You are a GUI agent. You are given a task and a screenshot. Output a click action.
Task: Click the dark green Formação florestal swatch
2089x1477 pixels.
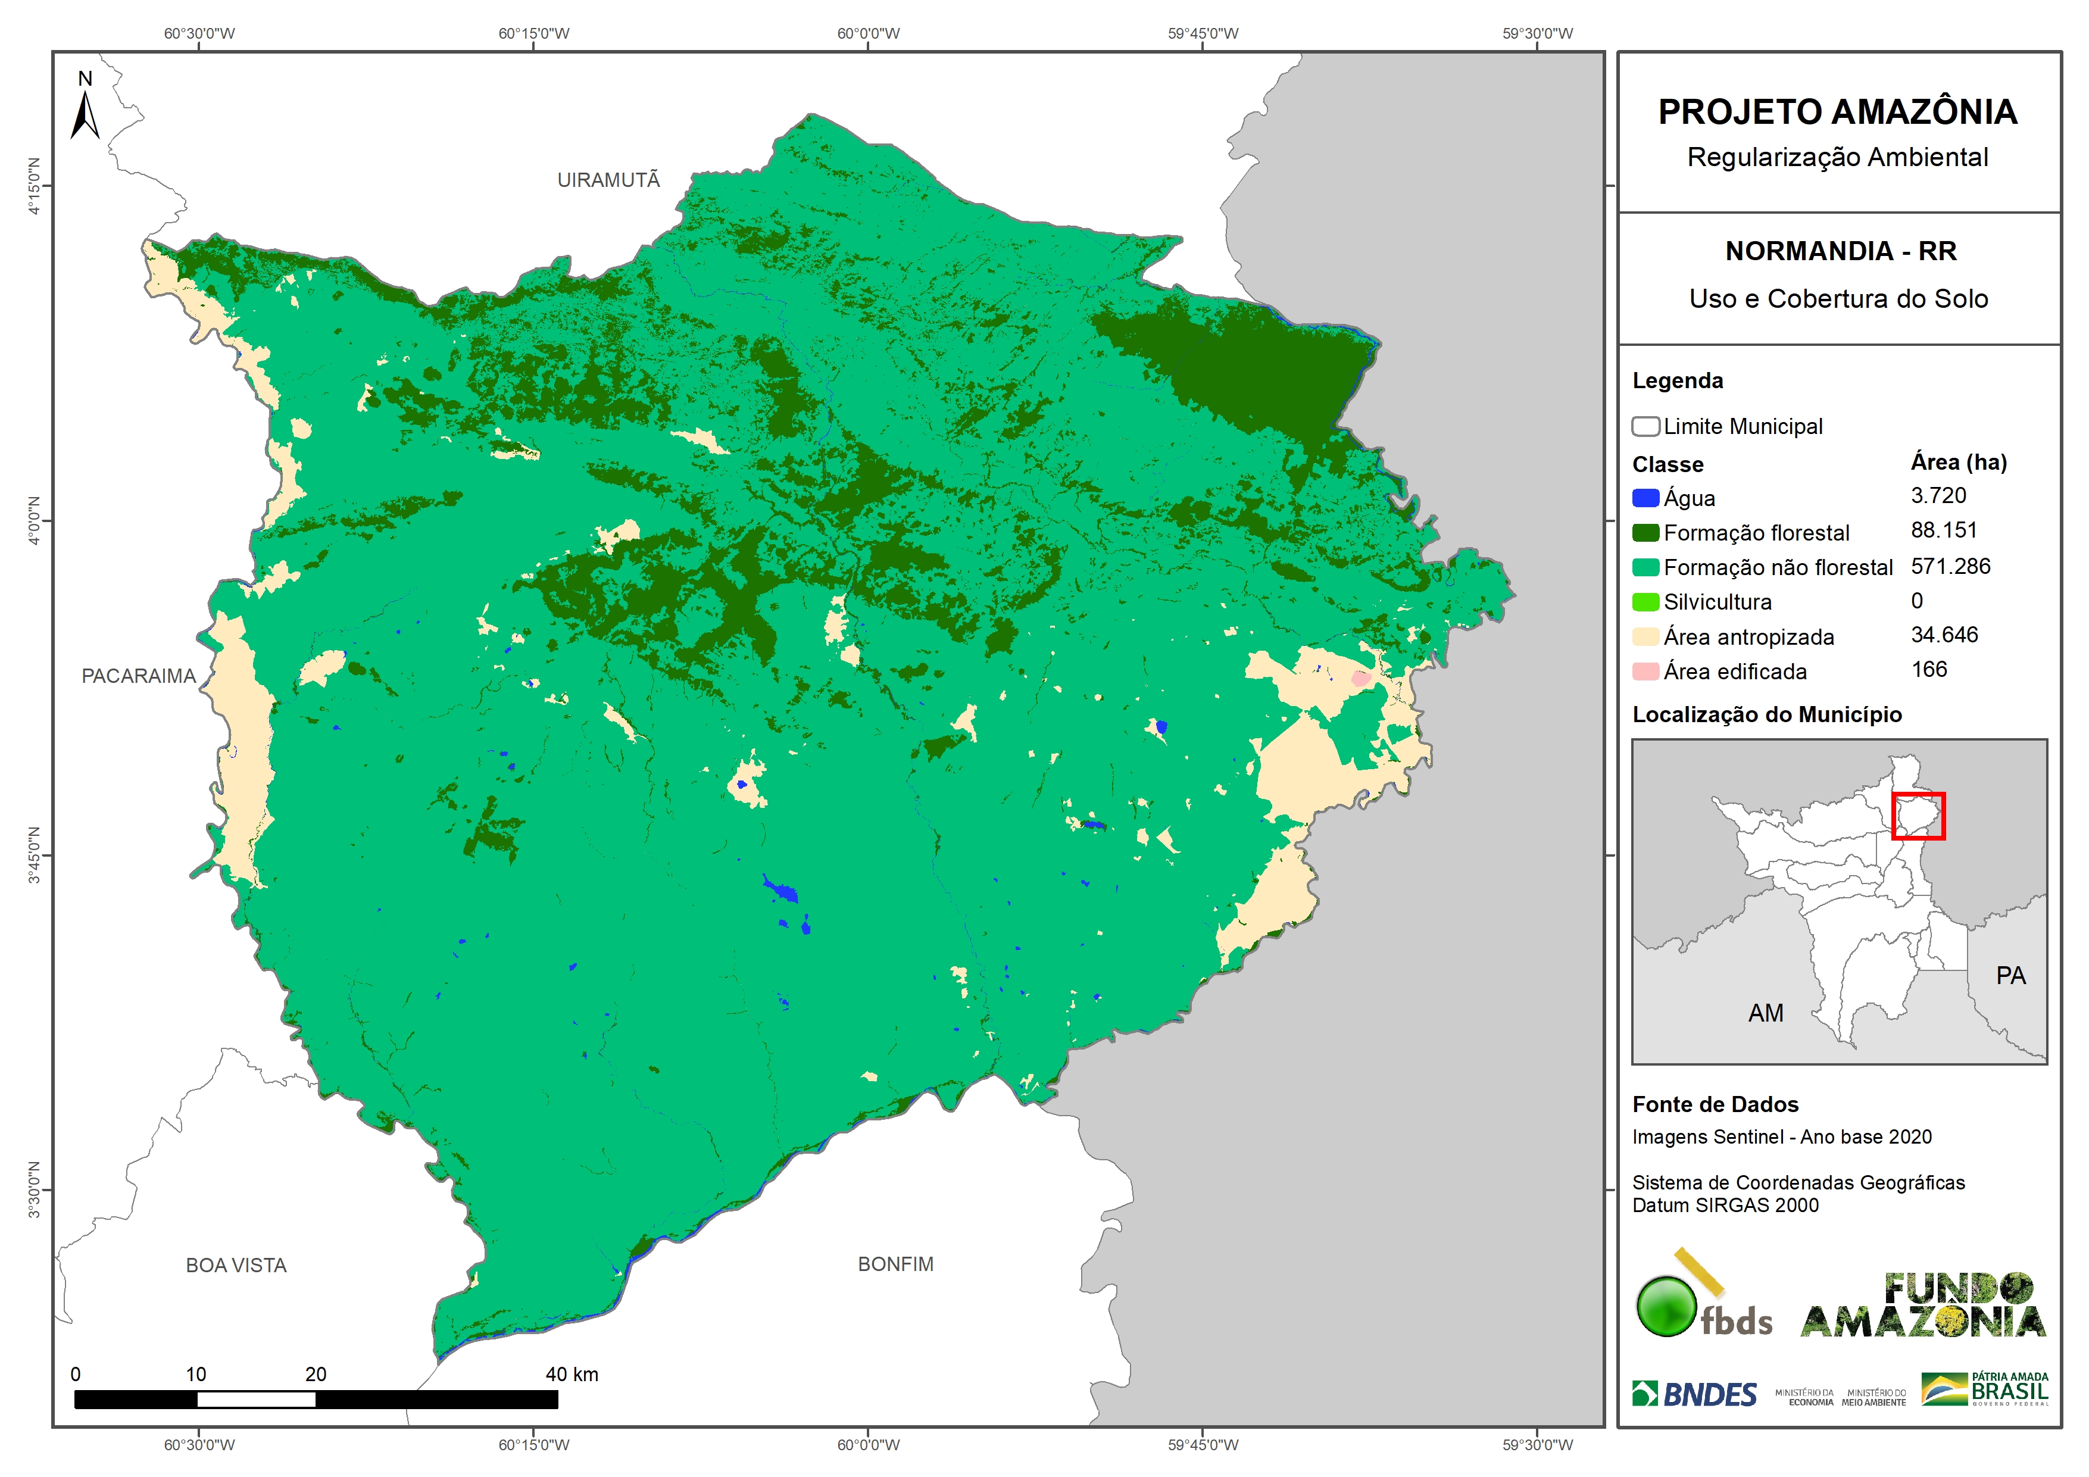click(x=1645, y=532)
